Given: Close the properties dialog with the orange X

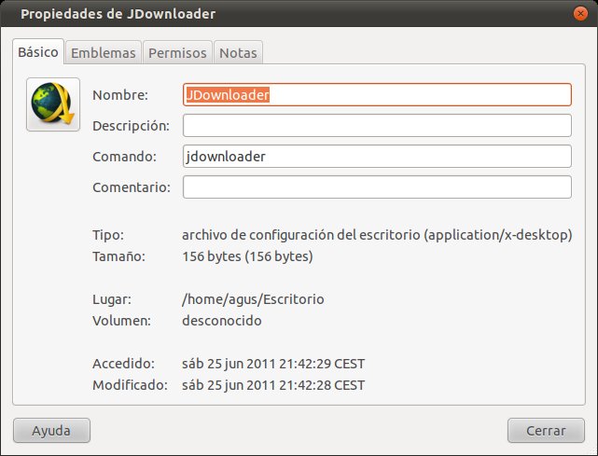Looking at the screenshot, I should click(580, 14).
